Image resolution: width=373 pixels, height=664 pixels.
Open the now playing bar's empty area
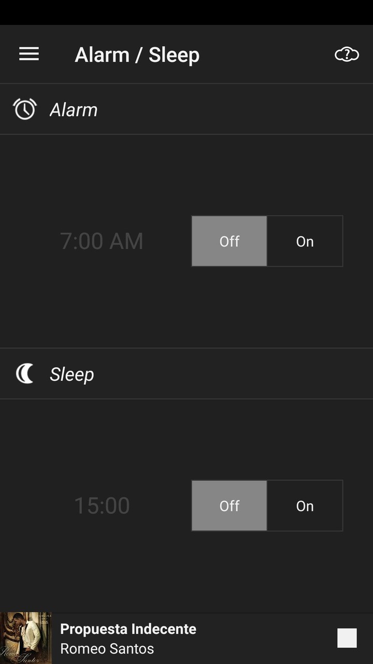264,638
